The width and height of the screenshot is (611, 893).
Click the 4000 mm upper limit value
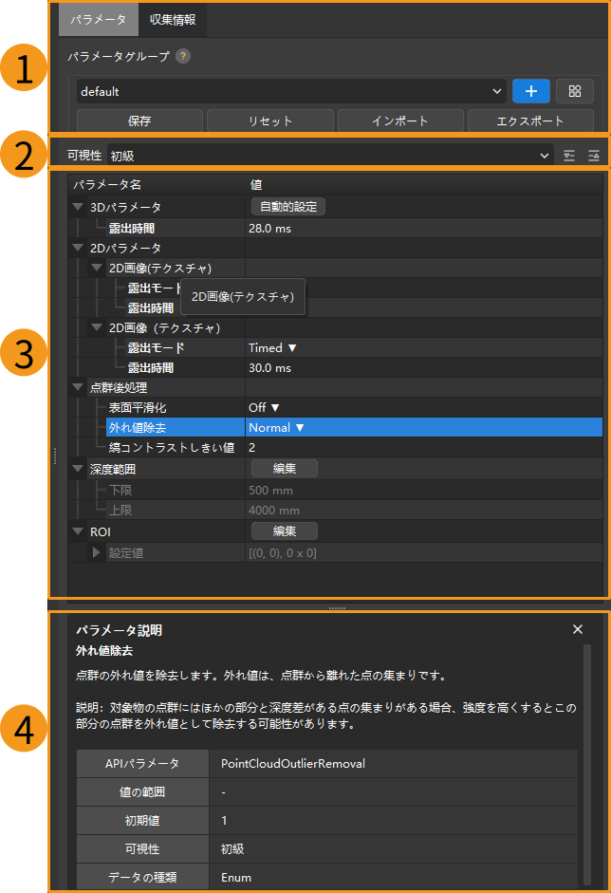(274, 511)
